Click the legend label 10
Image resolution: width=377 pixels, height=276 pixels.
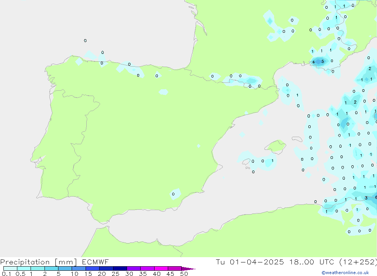pyautogui.click(x=75, y=274)
